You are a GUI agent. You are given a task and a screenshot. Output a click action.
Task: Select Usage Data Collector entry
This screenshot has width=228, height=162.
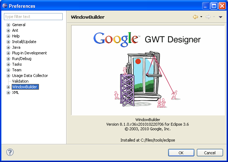30,76
